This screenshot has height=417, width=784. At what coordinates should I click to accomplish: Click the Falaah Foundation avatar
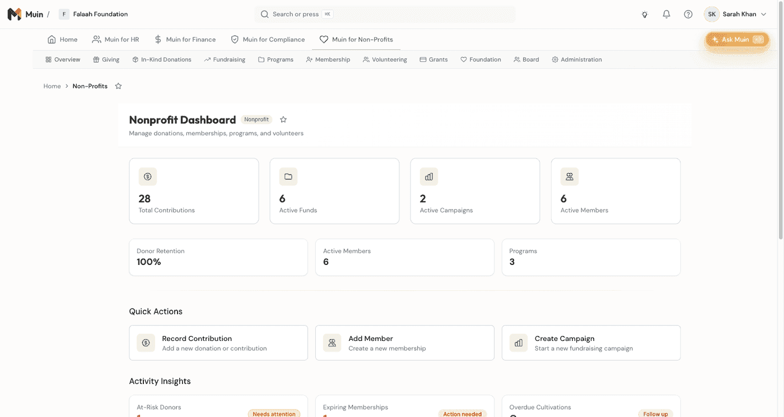(x=63, y=13)
